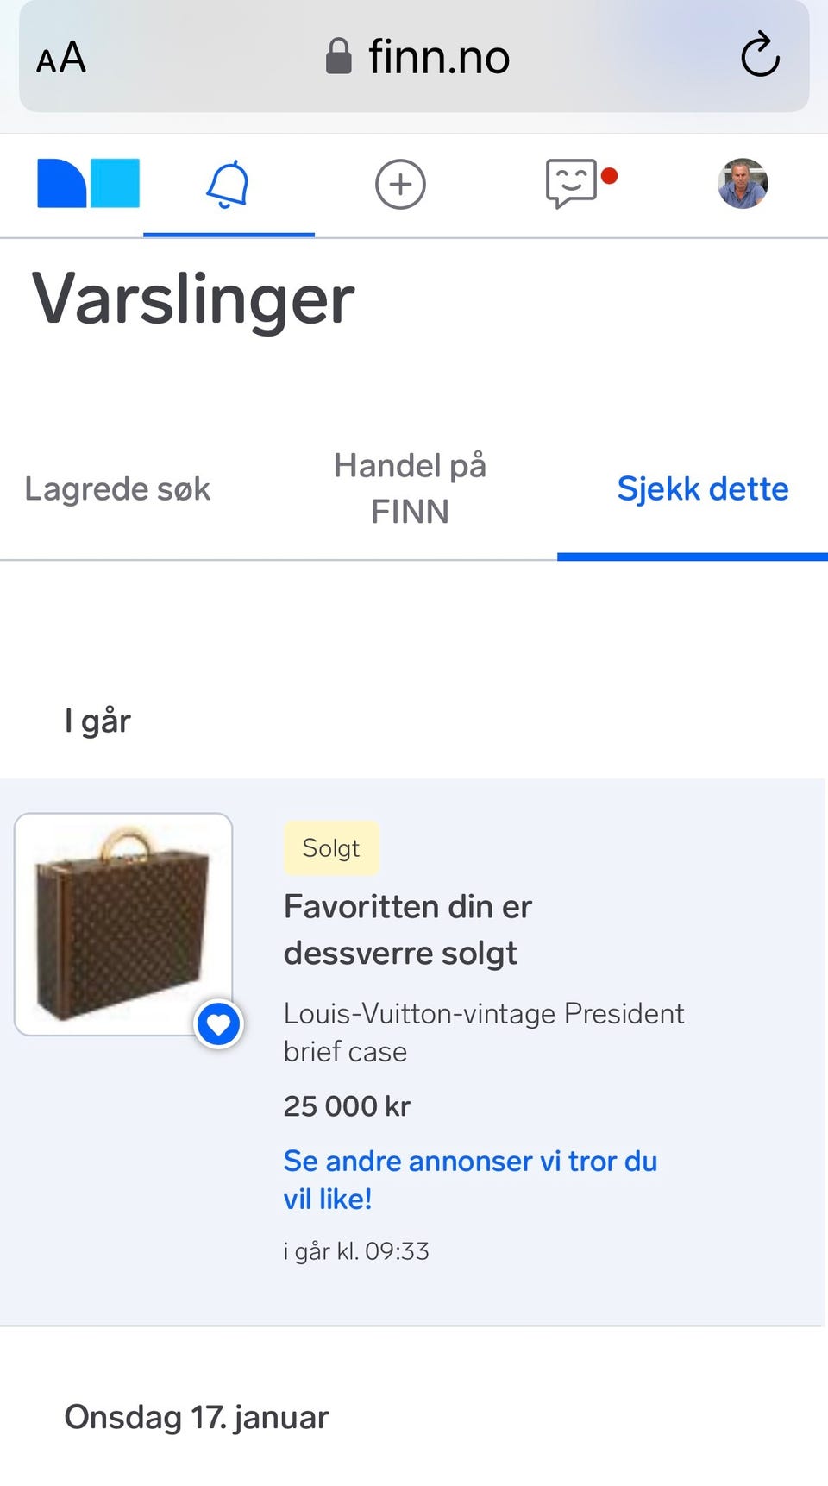Tap the Varslinger page heading
Screen dimensions: 828x1486
193,299
